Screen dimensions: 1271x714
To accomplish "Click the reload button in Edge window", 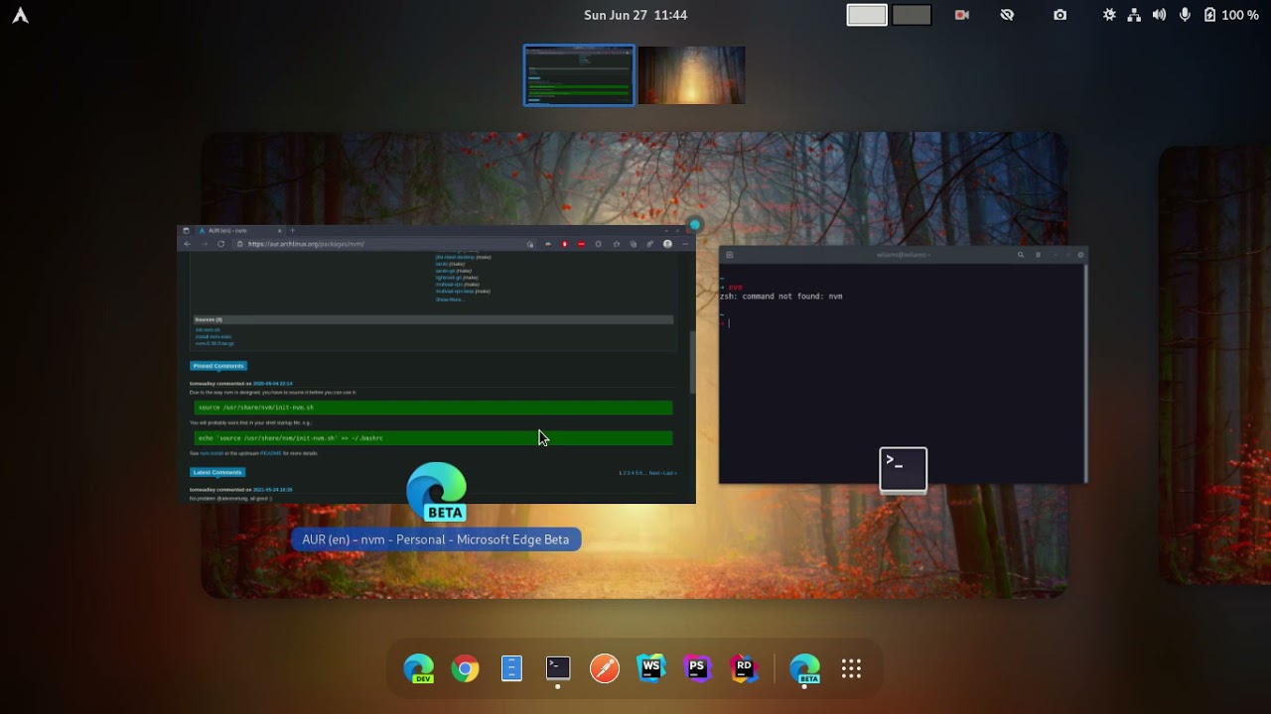I will [220, 244].
